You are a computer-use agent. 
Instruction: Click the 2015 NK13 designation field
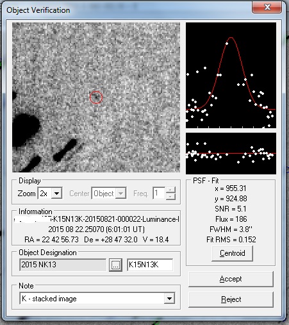[x=63, y=265]
